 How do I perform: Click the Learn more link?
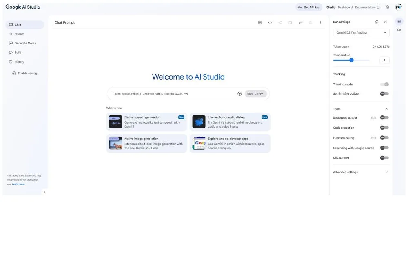click(x=18, y=184)
